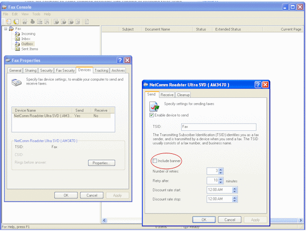This screenshot has width=306, height=231.
Task: Increase the Number of retries spinner
Action: [220, 169]
